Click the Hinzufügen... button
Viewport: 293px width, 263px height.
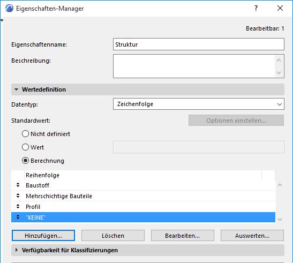pyautogui.click(x=43, y=236)
